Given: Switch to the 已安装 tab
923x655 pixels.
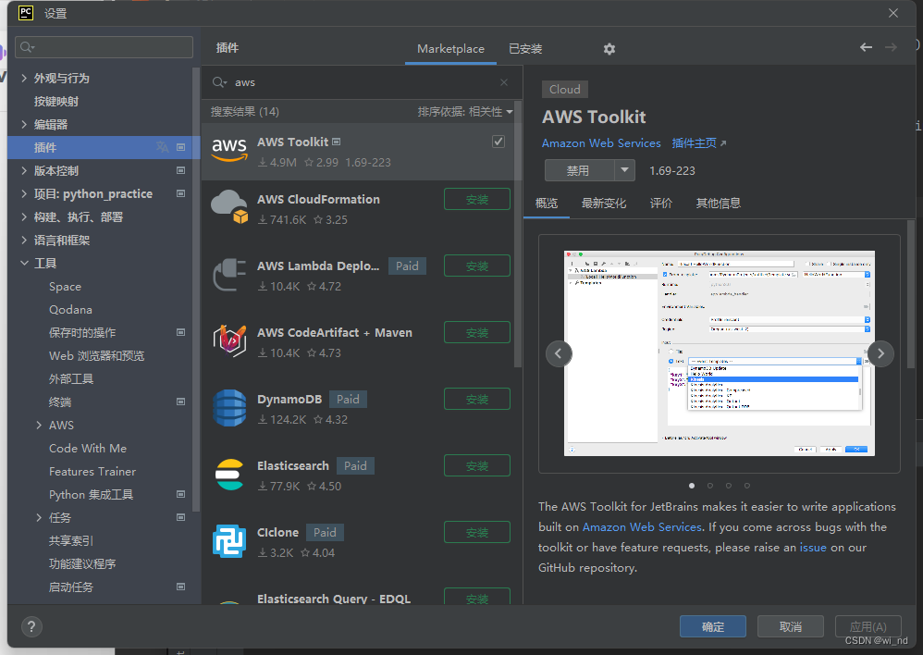Looking at the screenshot, I should pos(525,49).
